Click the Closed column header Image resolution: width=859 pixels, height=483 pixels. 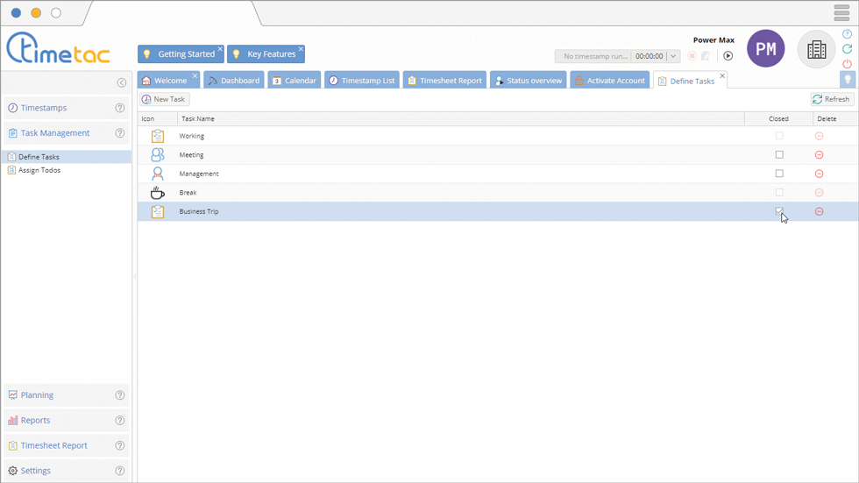click(x=778, y=119)
